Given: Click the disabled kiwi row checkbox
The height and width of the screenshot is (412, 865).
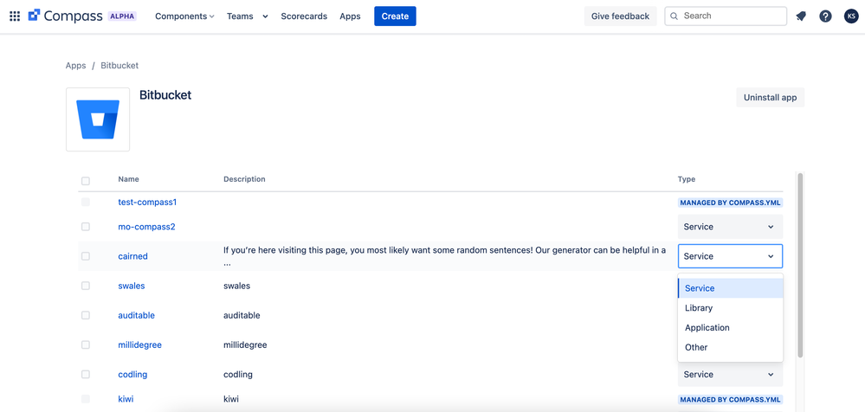Looking at the screenshot, I should pyautogui.click(x=86, y=398).
